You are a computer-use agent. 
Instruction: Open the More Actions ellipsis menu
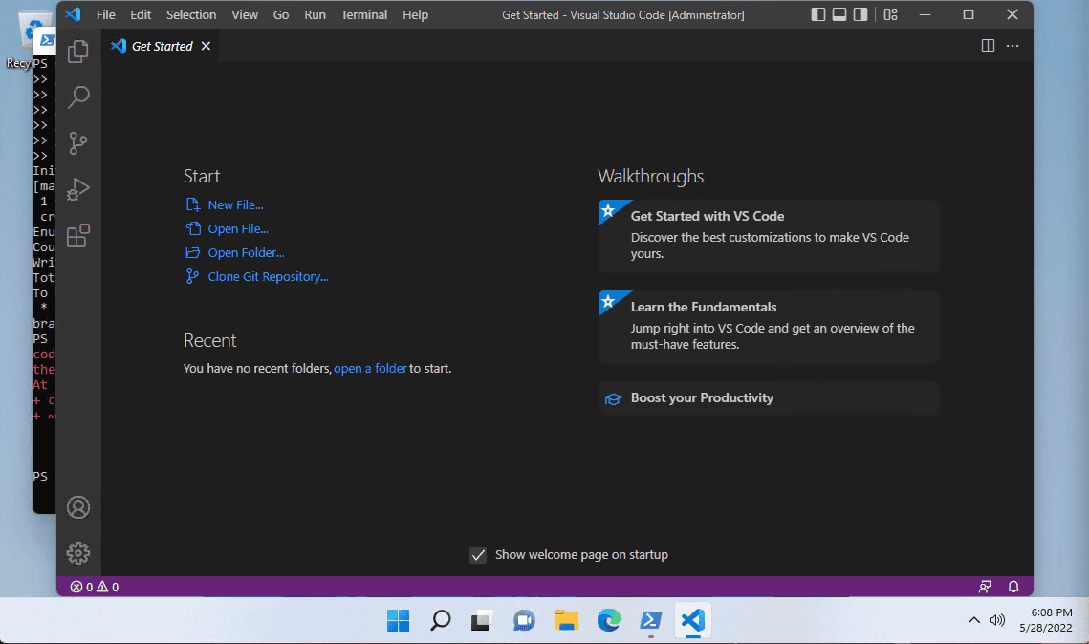[x=1013, y=46]
